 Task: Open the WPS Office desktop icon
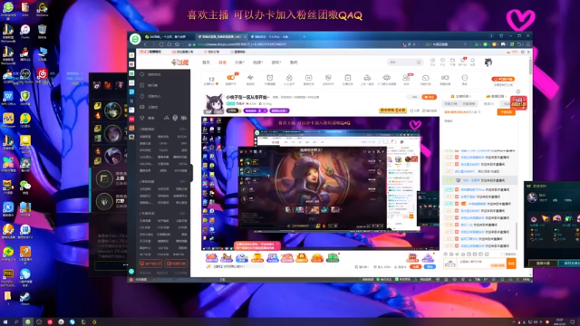pos(8,98)
